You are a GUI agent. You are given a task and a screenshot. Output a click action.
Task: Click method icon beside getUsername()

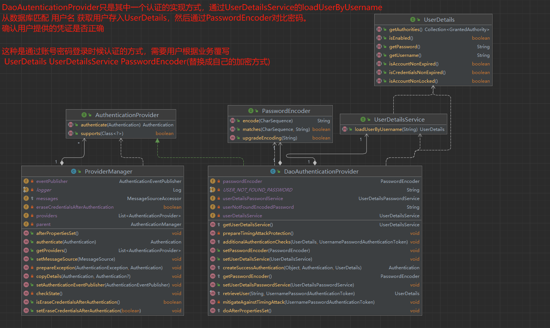(x=379, y=55)
